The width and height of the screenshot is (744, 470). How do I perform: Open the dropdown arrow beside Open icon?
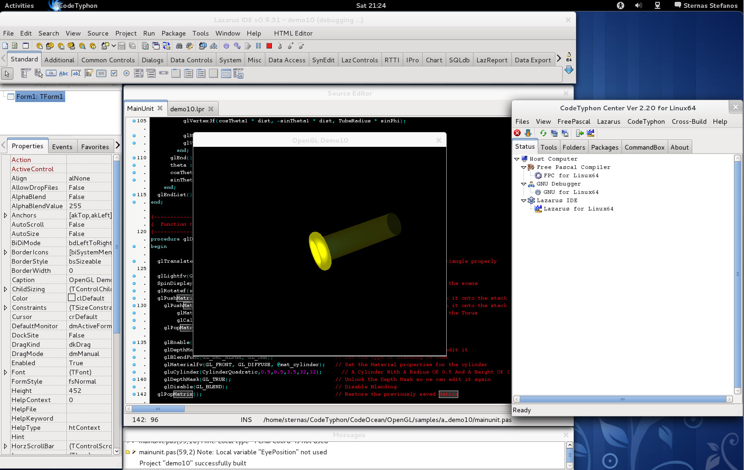pyautogui.click(x=113, y=46)
